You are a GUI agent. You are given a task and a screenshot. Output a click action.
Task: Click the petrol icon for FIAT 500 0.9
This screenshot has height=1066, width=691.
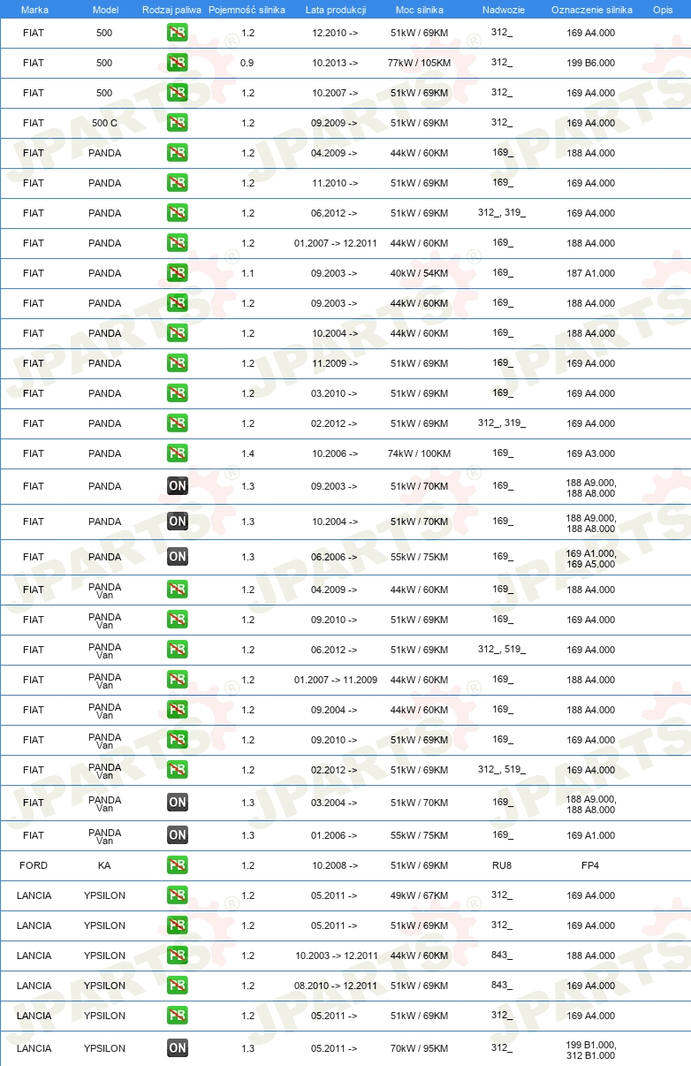(178, 63)
